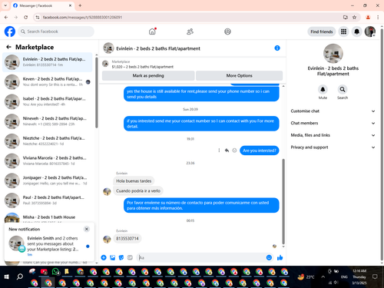Viewport: 384px width, 288px height.
Task: Open the taskbar clock and date
Action: click(359, 276)
